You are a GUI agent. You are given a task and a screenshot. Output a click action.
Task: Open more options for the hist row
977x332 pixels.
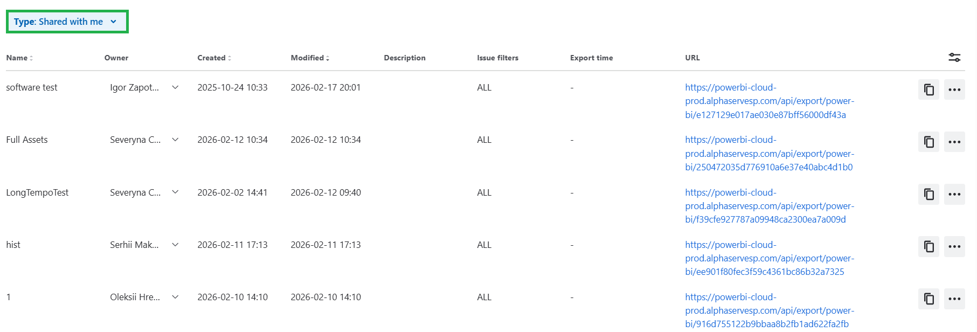954,247
